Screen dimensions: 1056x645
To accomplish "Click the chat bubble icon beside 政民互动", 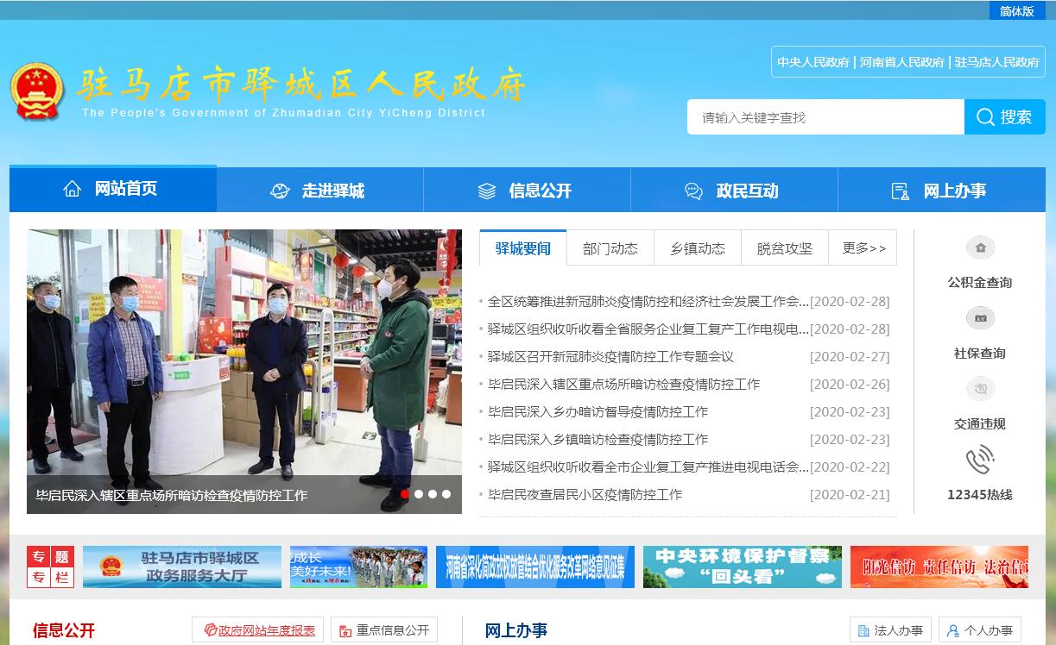I will (693, 191).
